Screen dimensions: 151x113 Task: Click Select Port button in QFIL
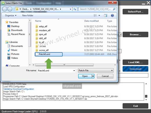(x=135, y=12)
